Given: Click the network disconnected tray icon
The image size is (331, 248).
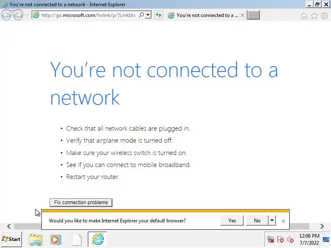Looking at the screenshot, I should 271,240.
